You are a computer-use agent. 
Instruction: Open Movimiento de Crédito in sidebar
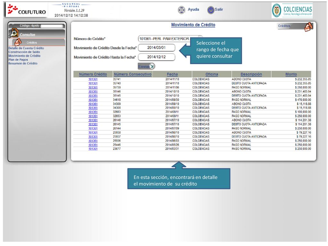pyautogui.click(x=24, y=56)
